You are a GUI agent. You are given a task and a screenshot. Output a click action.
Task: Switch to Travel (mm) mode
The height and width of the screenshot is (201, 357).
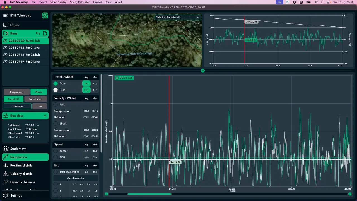35,99
